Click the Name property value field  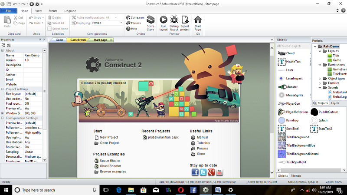(33, 56)
